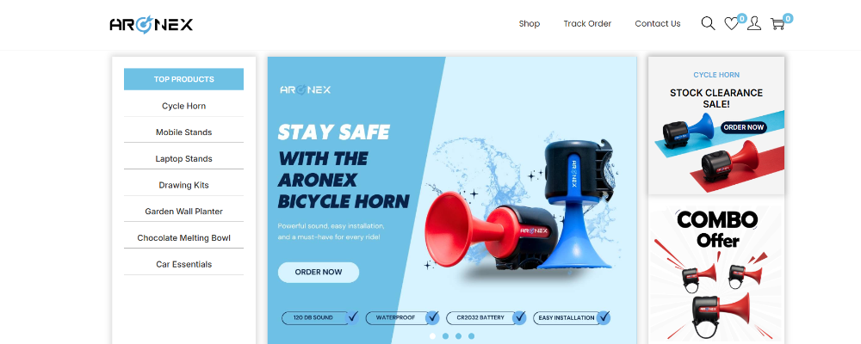This screenshot has height=344, width=861.
Task: Open the shopping cart icon
Action: [x=777, y=23]
